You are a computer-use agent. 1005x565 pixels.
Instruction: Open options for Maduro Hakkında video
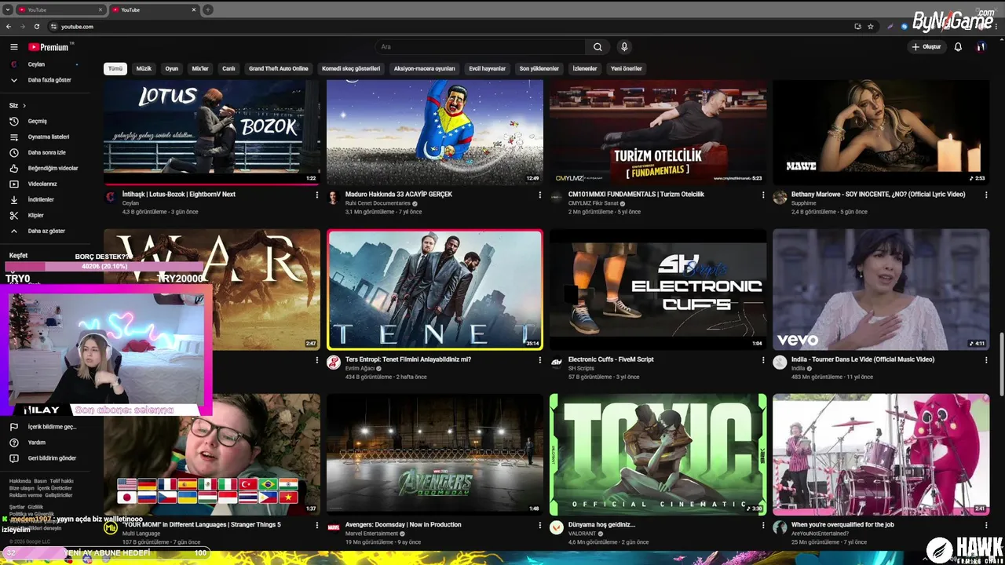(540, 195)
